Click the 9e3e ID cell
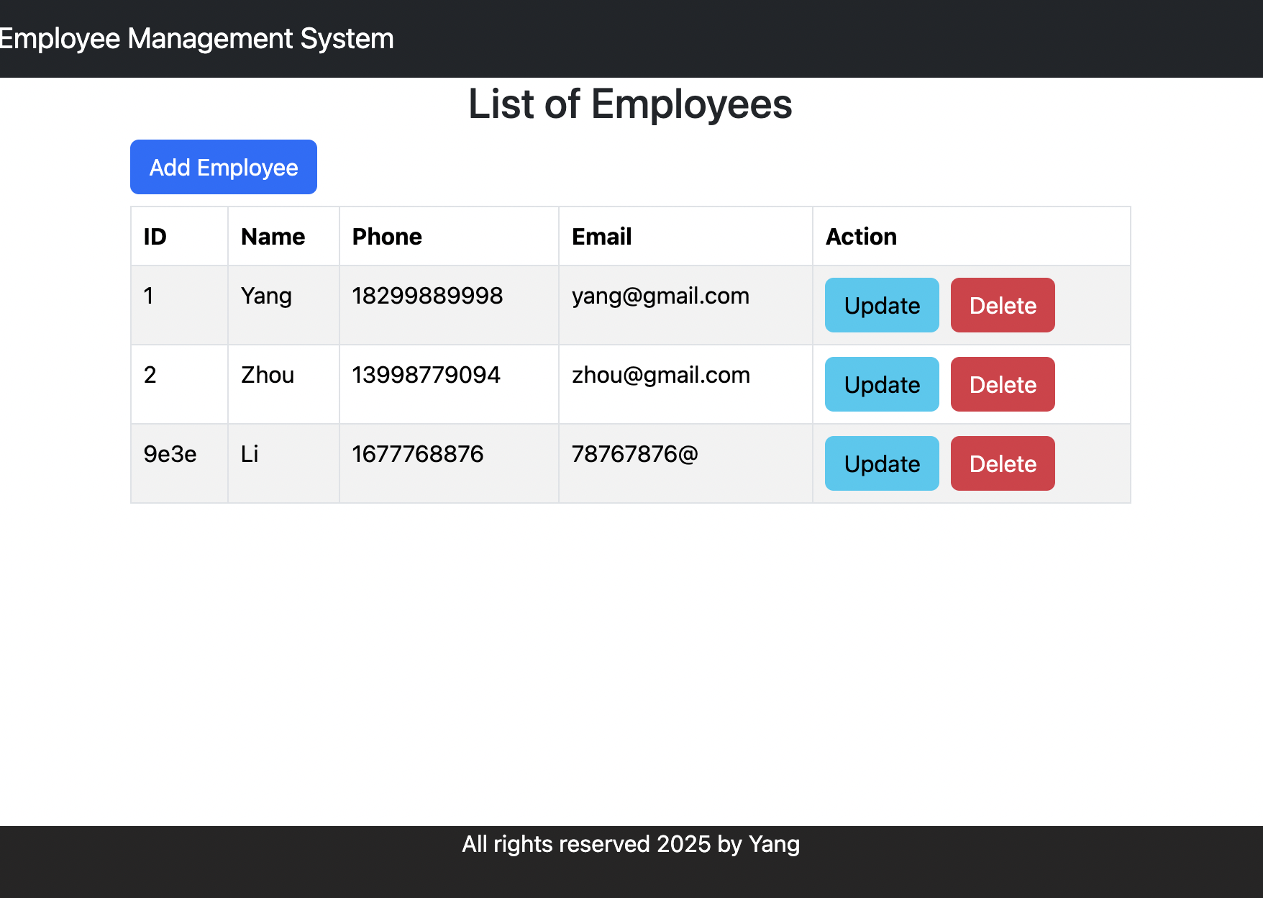The width and height of the screenshot is (1263, 898). 170,454
